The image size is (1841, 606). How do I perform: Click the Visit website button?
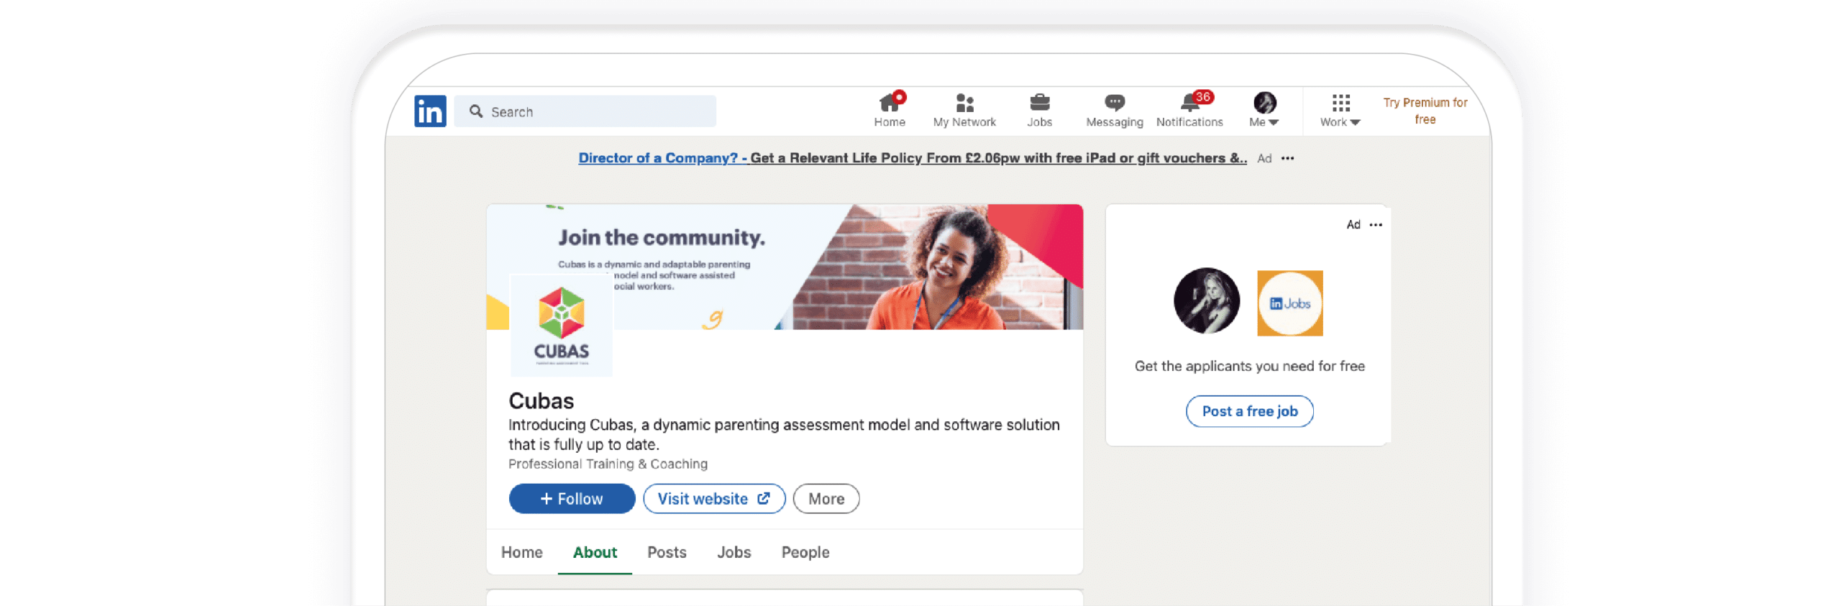point(713,499)
